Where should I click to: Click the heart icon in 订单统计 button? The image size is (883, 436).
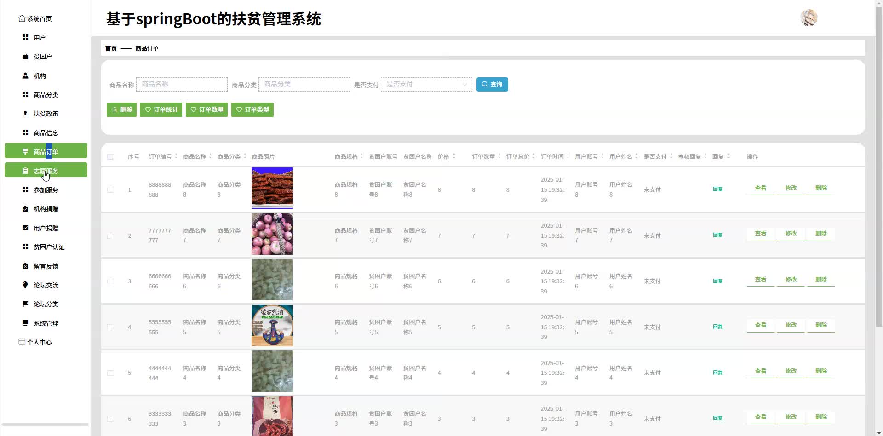[x=148, y=109]
